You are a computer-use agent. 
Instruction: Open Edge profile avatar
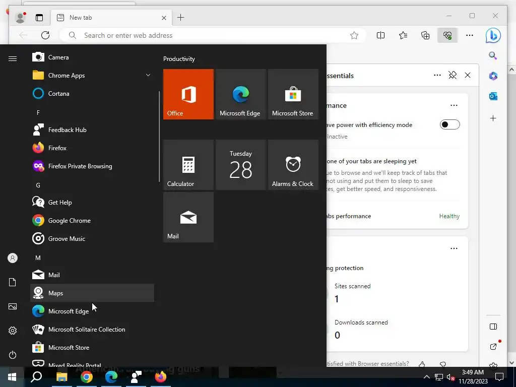coord(20,18)
